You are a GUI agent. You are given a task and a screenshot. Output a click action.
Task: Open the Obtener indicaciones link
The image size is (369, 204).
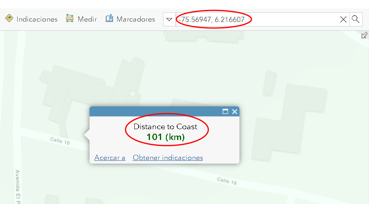(x=168, y=158)
